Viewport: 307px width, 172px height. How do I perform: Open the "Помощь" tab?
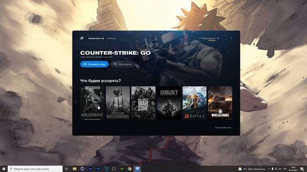(111, 38)
